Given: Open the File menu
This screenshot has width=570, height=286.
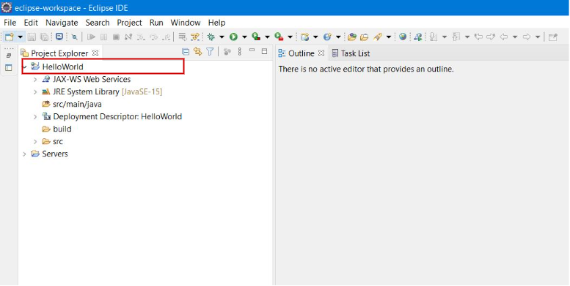Looking at the screenshot, I should click(x=10, y=23).
